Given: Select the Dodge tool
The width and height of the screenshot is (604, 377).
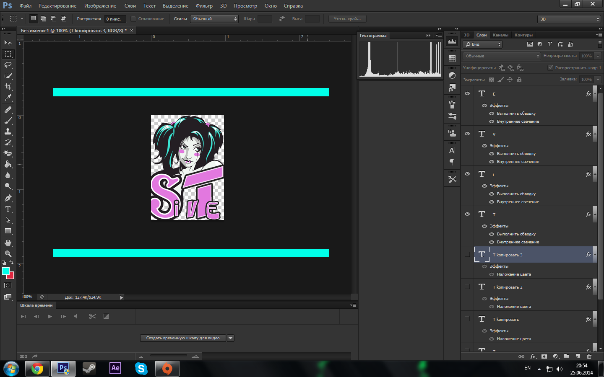Looking at the screenshot, I should pos(8,186).
